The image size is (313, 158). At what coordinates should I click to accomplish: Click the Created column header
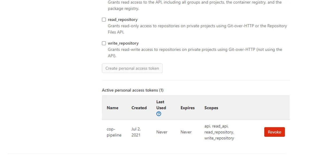139,108
